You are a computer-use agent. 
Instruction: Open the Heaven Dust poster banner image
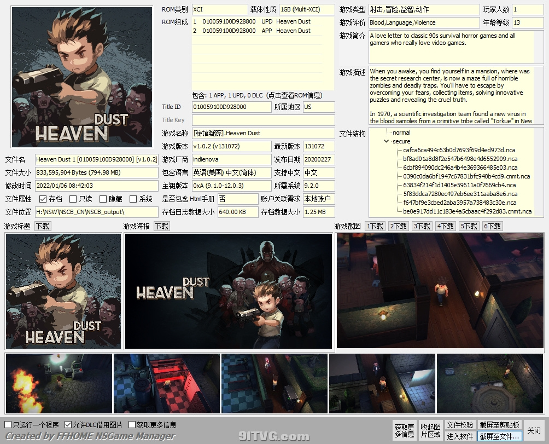pyautogui.click(x=229, y=291)
